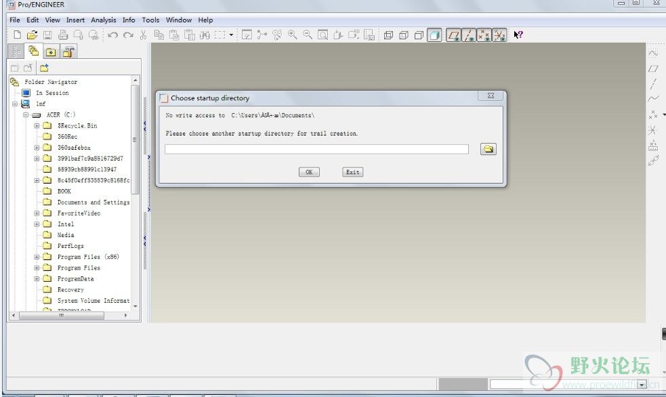Select the PerfLogs folder
The width and height of the screenshot is (666, 397).
[70, 246]
